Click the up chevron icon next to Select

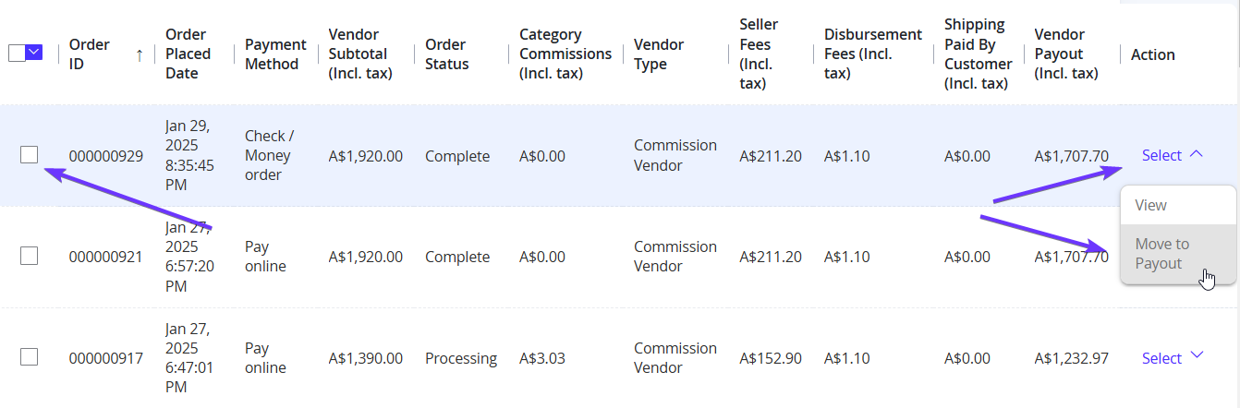1196,154
